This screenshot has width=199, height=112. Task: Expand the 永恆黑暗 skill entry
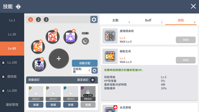coord(149,108)
